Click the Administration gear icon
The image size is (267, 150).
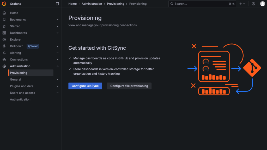(4, 66)
